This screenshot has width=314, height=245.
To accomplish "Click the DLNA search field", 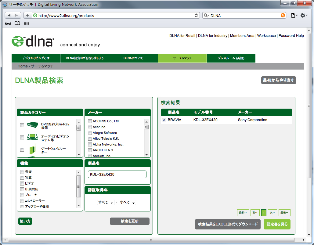I will click(244, 16).
